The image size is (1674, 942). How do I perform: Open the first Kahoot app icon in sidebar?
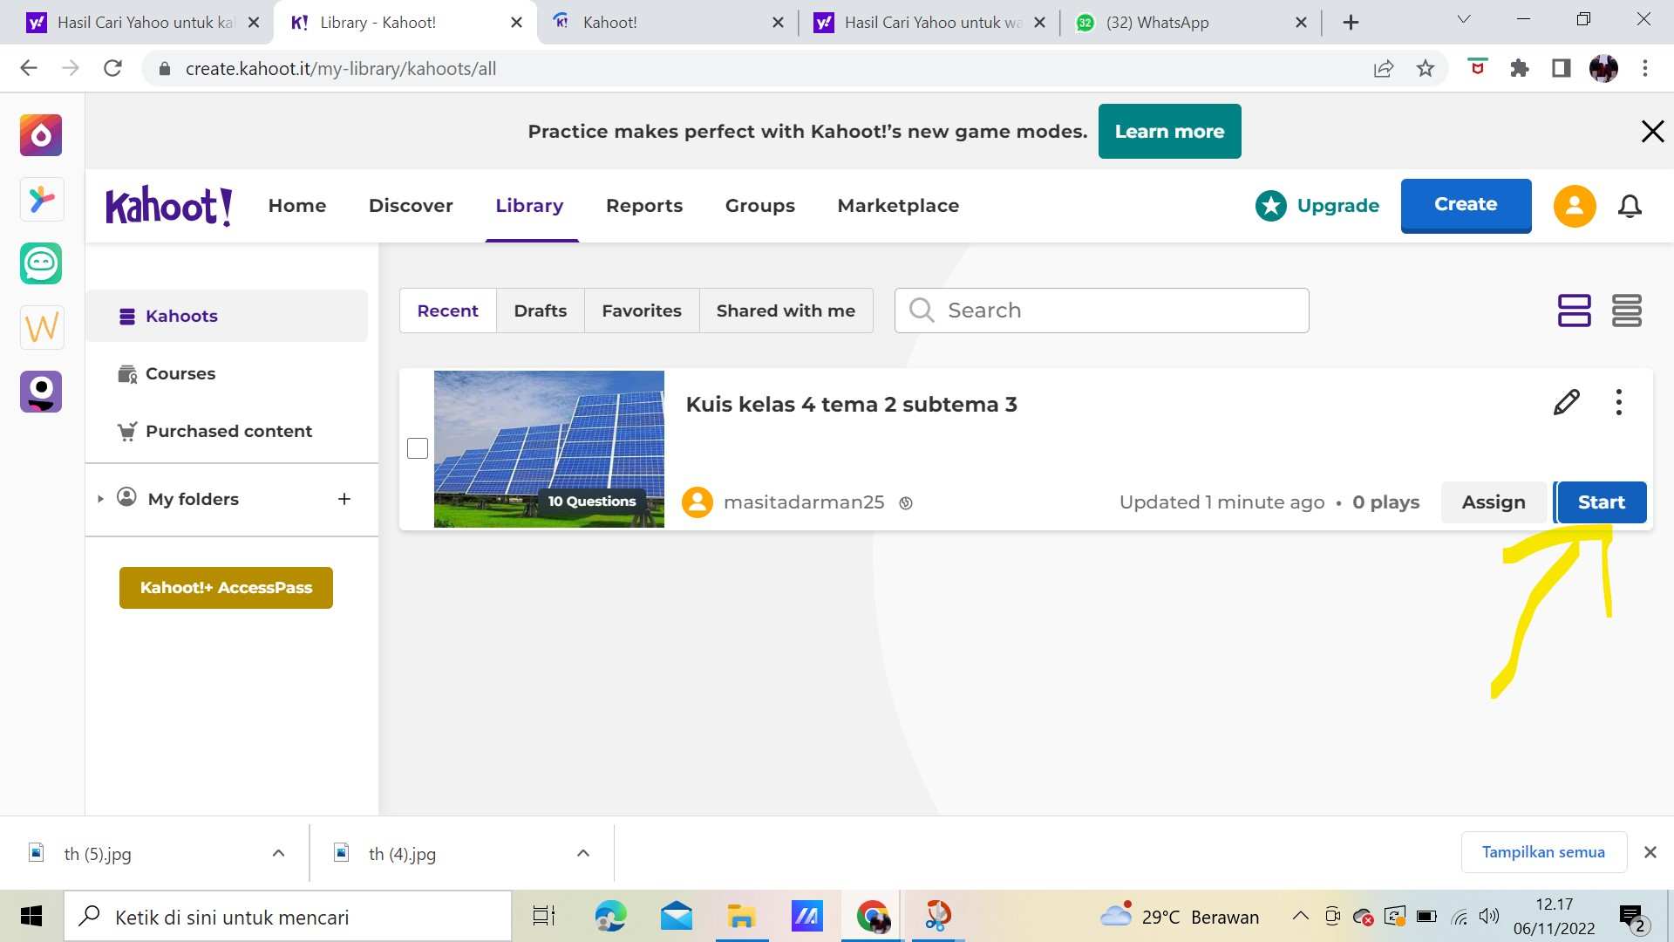[x=41, y=135]
